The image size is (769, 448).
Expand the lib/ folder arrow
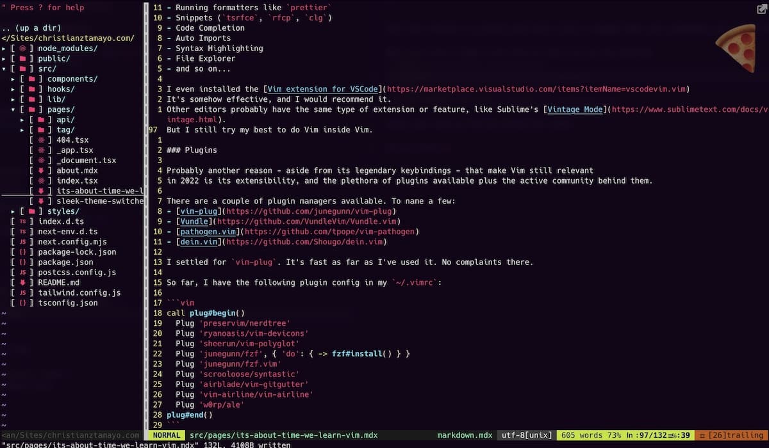tap(13, 99)
